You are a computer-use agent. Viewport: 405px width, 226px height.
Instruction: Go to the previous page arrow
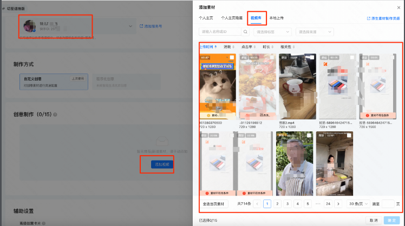point(257,204)
